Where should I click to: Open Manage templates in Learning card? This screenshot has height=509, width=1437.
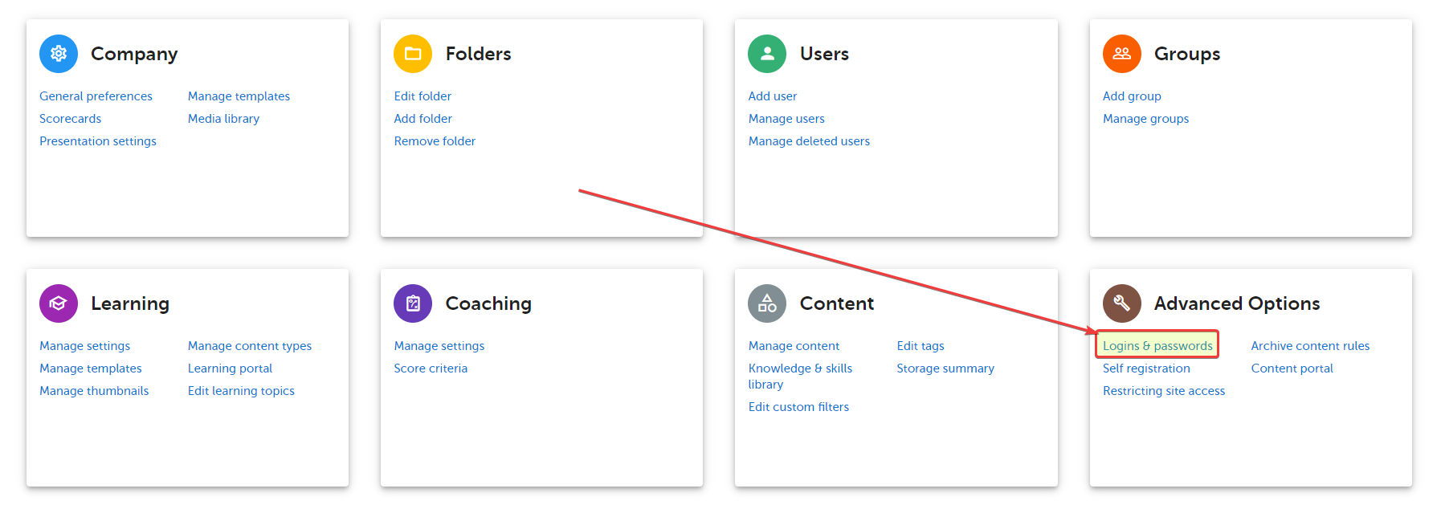pyautogui.click(x=91, y=369)
